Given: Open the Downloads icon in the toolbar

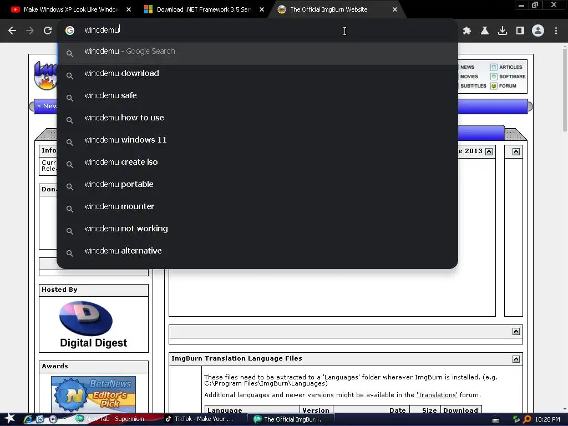Looking at the screenshot, I should click(503, 31).
